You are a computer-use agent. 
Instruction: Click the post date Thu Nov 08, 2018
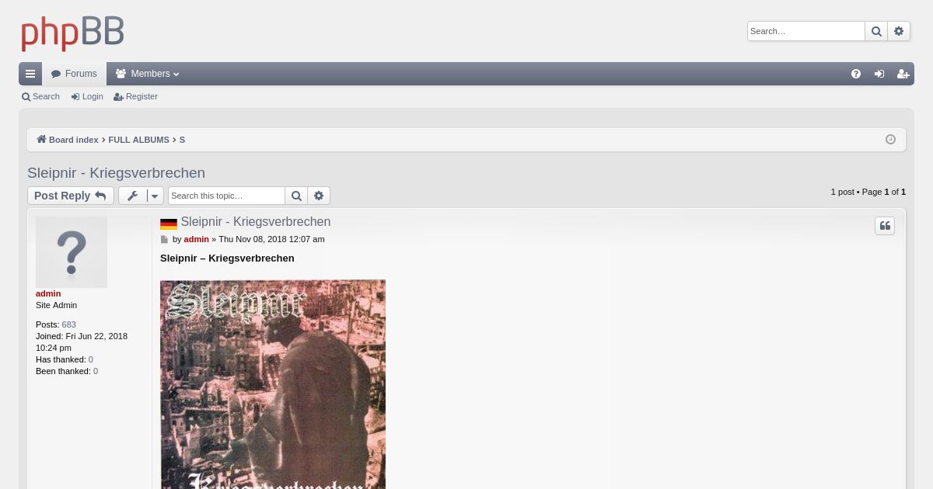tap(271, 239)
